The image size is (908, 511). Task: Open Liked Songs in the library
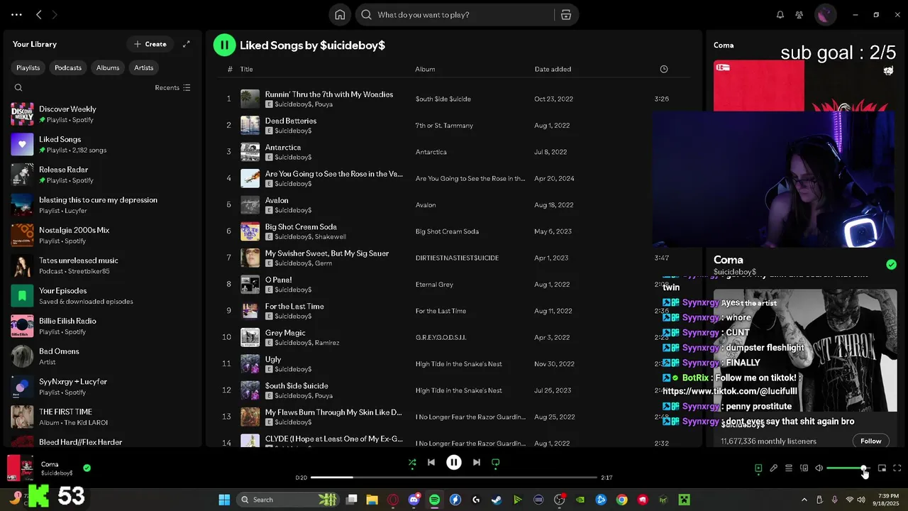(x=103, y=144)
